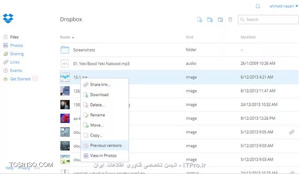The image size is (299, 174).
Task: Click the mp3 audio file icon
Action: (65, 63)
